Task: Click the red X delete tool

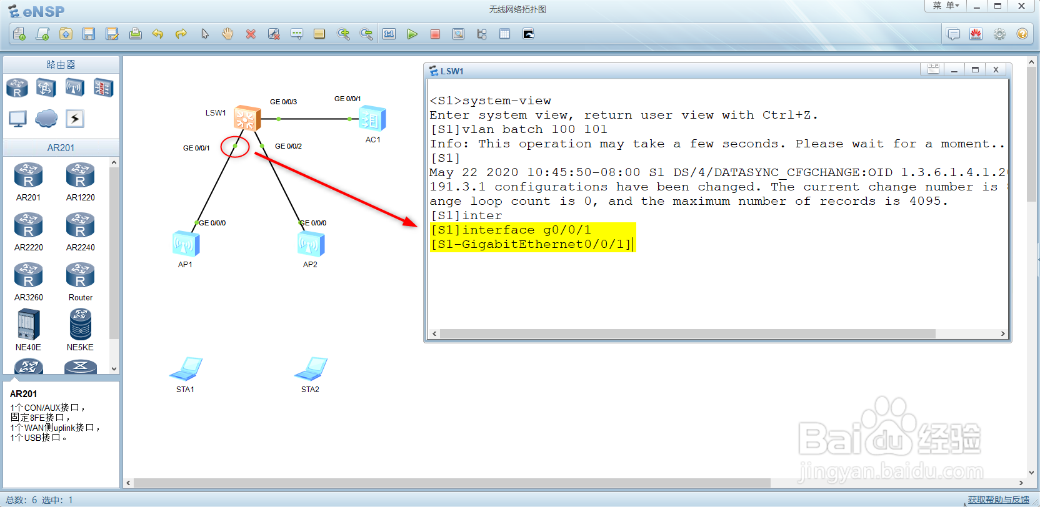Action: 251,34
